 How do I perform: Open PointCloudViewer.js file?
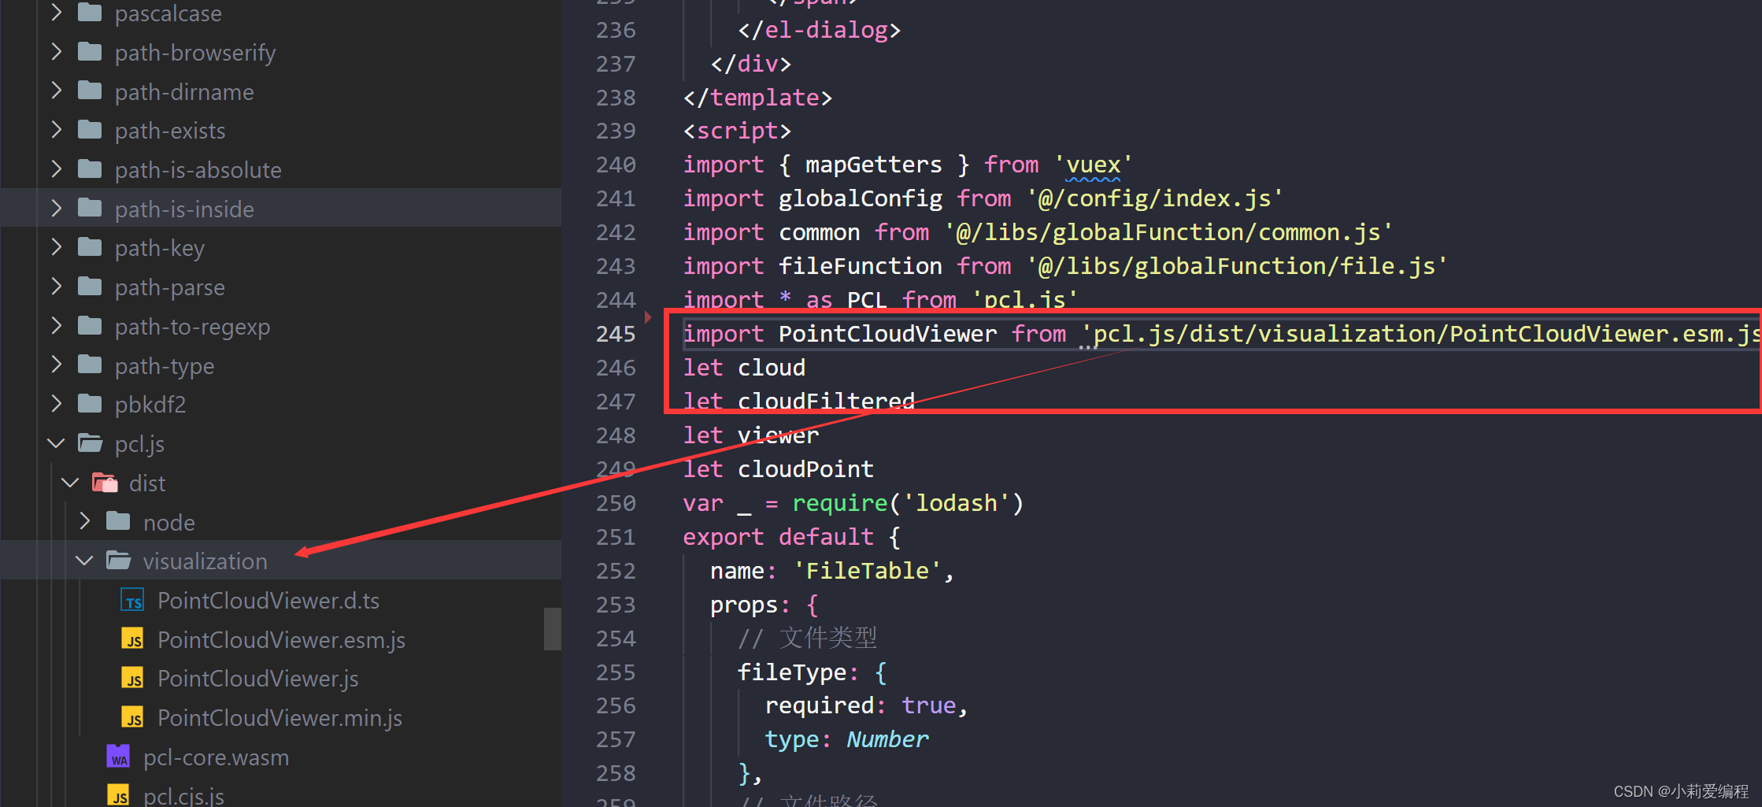click(258, 679)
